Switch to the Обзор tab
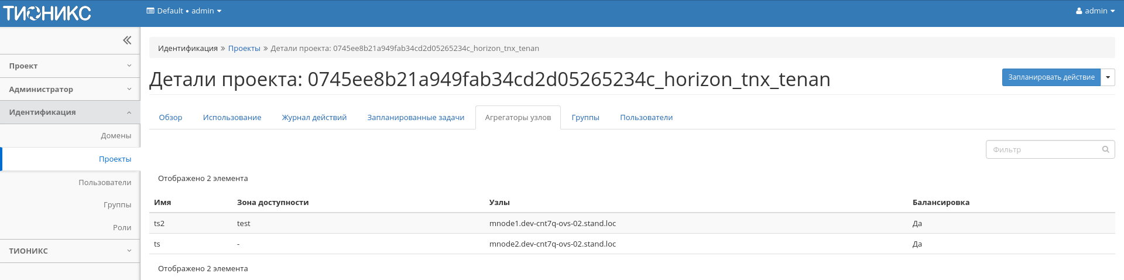The width and height of the screenshot is (1124, 280). pos(170,118)
